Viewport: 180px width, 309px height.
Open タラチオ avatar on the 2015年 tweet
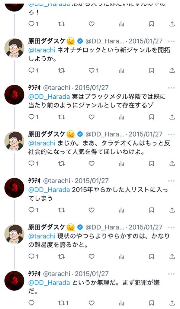(14, 188)
